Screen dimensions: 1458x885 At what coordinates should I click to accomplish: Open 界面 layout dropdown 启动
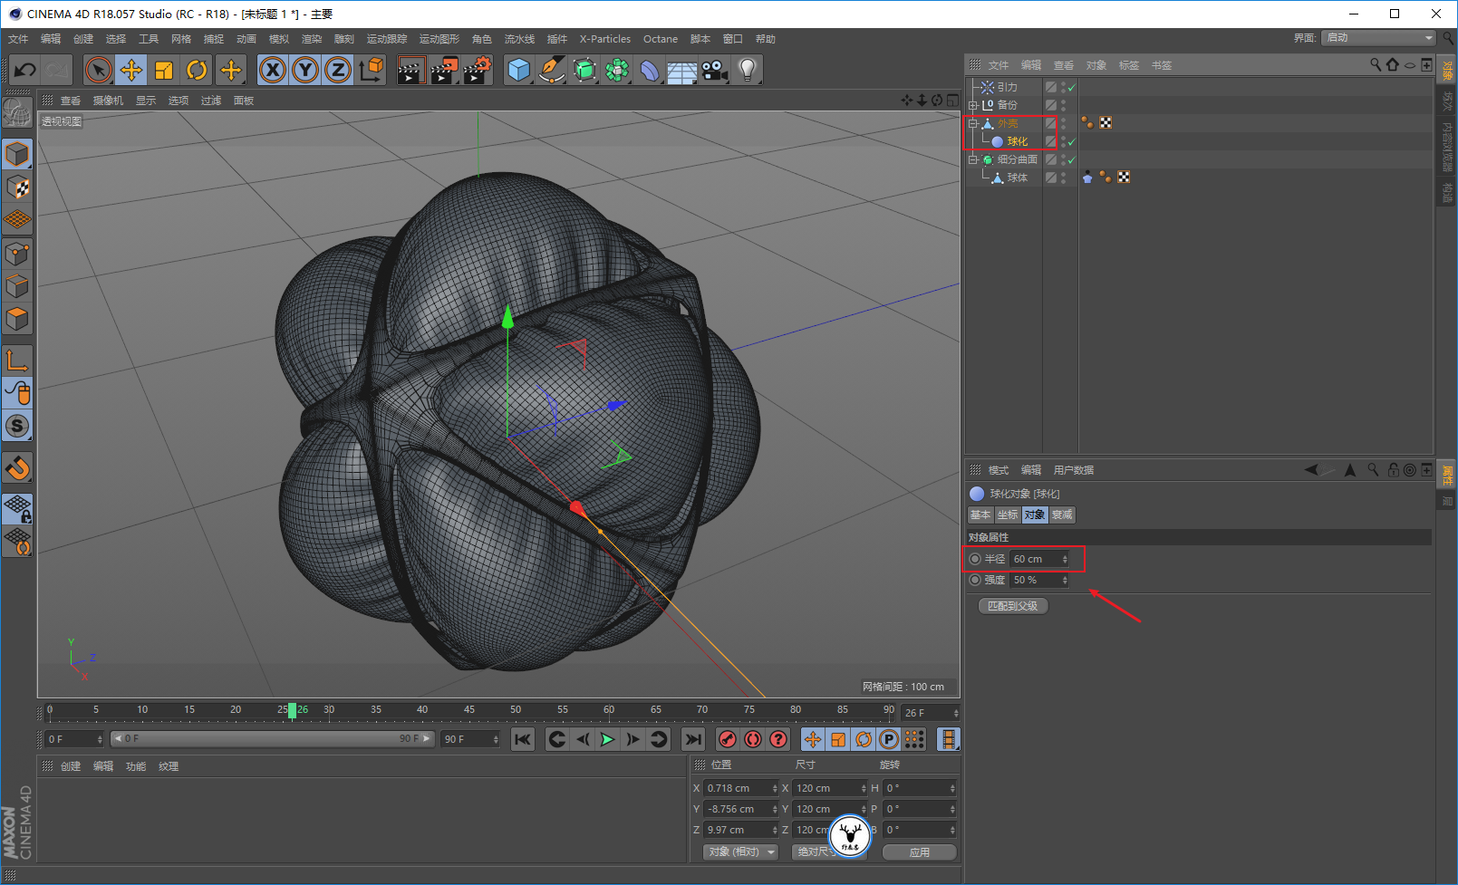point(1378,37)
